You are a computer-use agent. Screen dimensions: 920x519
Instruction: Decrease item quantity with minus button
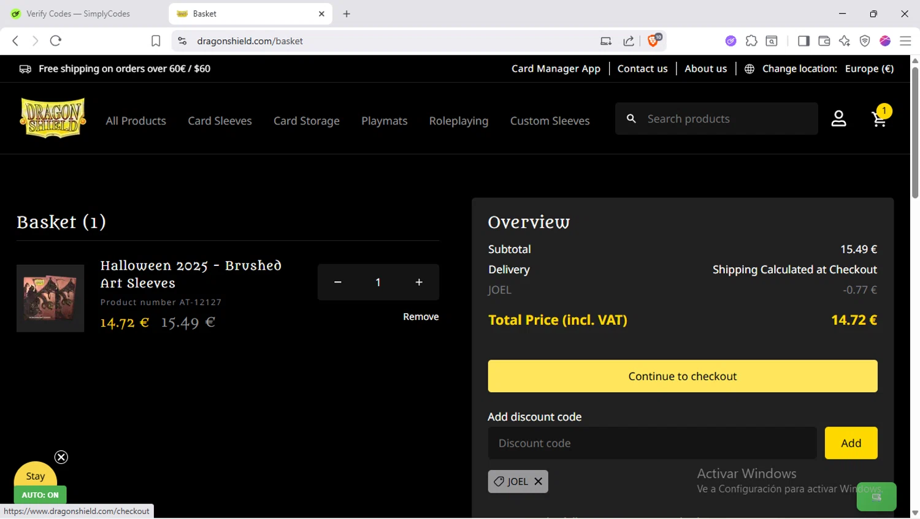click(337, 282)
